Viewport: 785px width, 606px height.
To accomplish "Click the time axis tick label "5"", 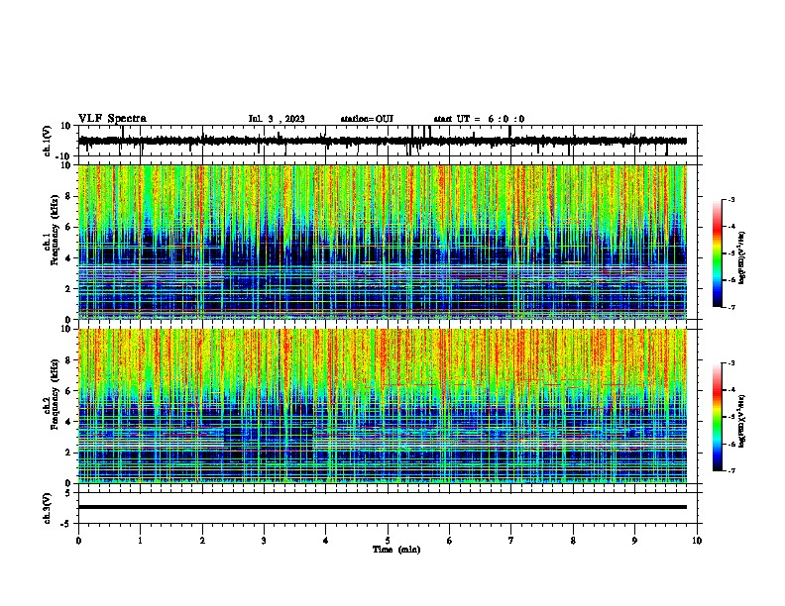I will 388,541.
